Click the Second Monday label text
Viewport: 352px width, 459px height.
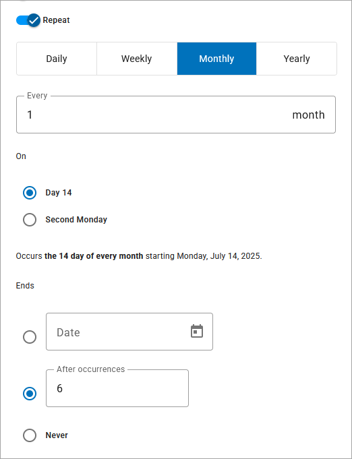[76, 220]
